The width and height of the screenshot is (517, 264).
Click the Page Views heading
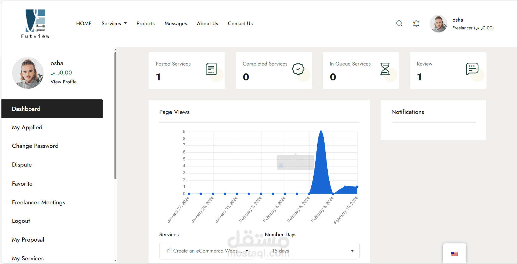click(174, 112)
